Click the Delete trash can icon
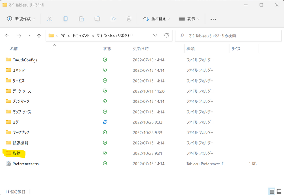 (129, 19)
